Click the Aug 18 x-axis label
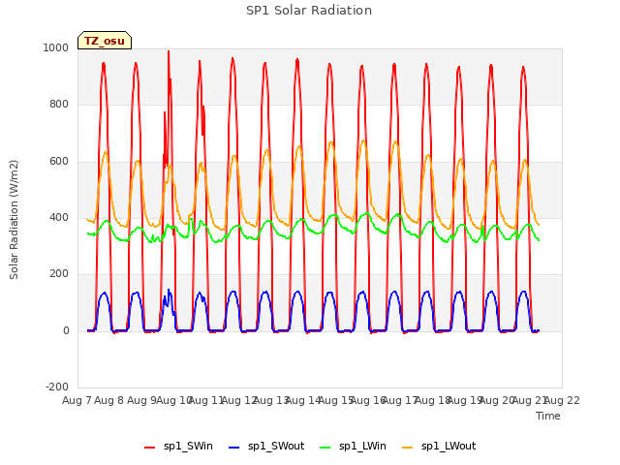Viewport: 620px width, 465px height. 433,400
